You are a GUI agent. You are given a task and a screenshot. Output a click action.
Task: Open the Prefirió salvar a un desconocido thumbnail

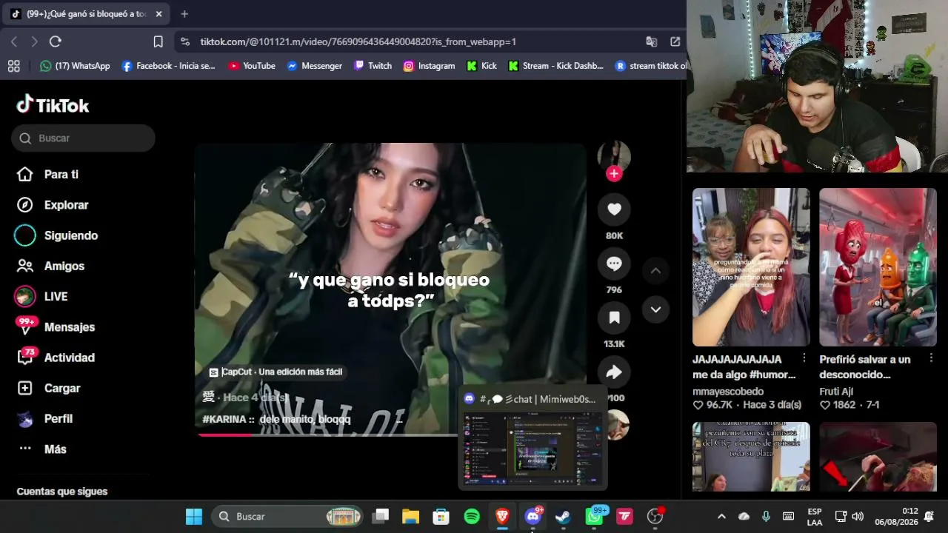pyautogui.click(x=878, y=267)
